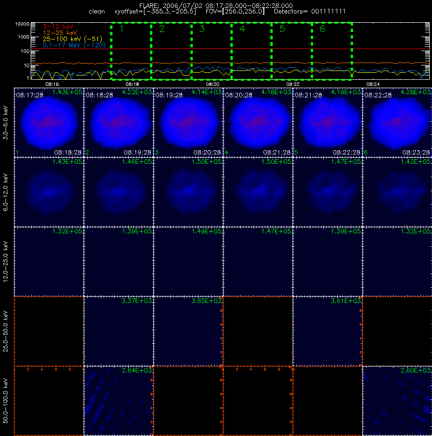Click the 4.22E+03 peak value label
The height and width of the screenshot is (436, 432).
click(x=137, y=92)
